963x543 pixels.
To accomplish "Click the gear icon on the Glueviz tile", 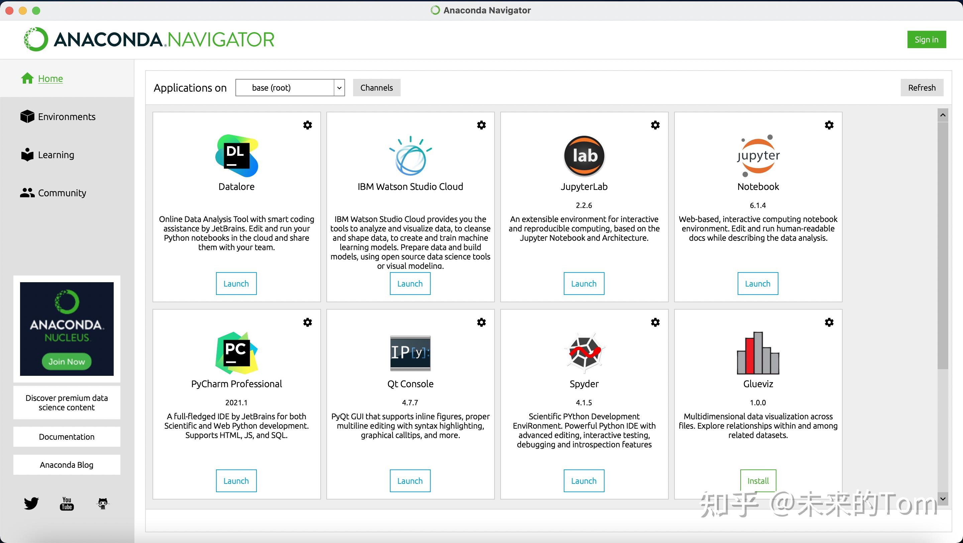I will click(829, 322).
